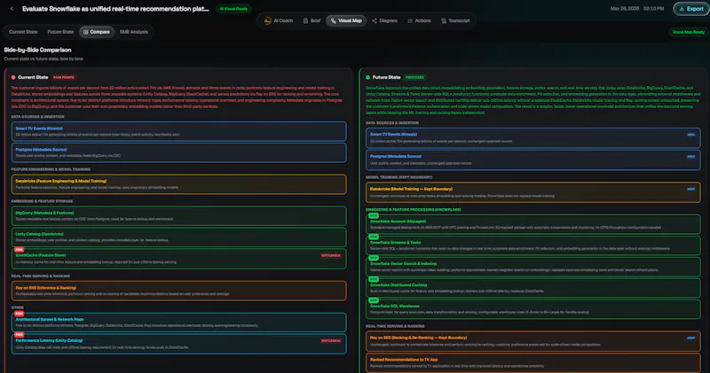Click KEEP badge on Ray on EKS Ranking
This screenshot has width=710, height=373.
tap(691, 338)
